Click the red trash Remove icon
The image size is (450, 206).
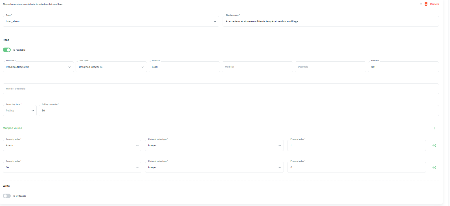(x=426, y=4)
